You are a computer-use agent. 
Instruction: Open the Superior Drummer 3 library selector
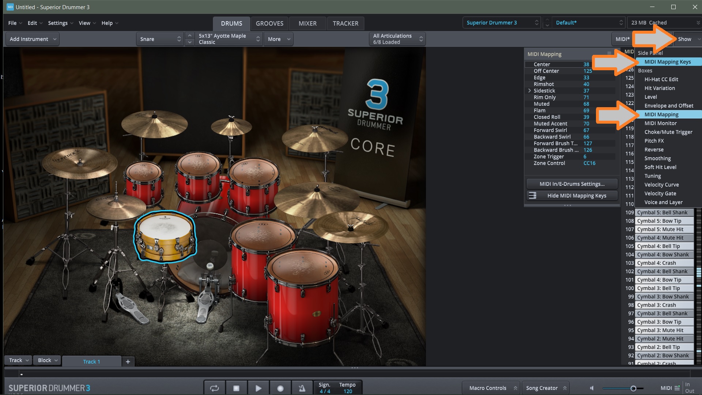pyautogui.click(x=502, y=23)
